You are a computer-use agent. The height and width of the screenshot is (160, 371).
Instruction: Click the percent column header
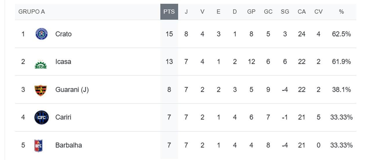[341, 12]
